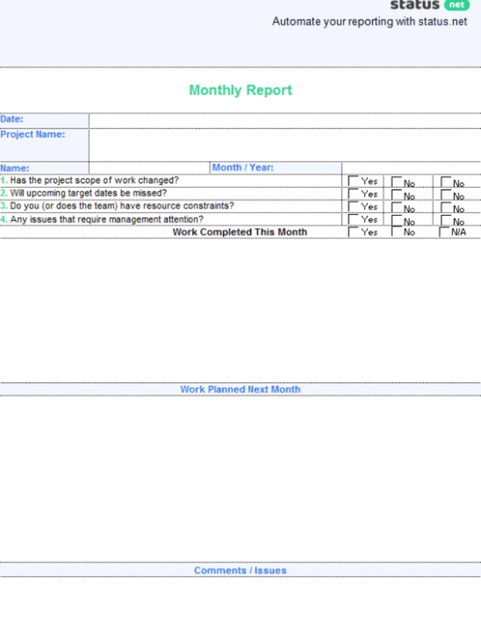The width and height of the screenshot is (481, 627).
Task: Check middle-column No for resource constraints question
Action: click(397, 207)
